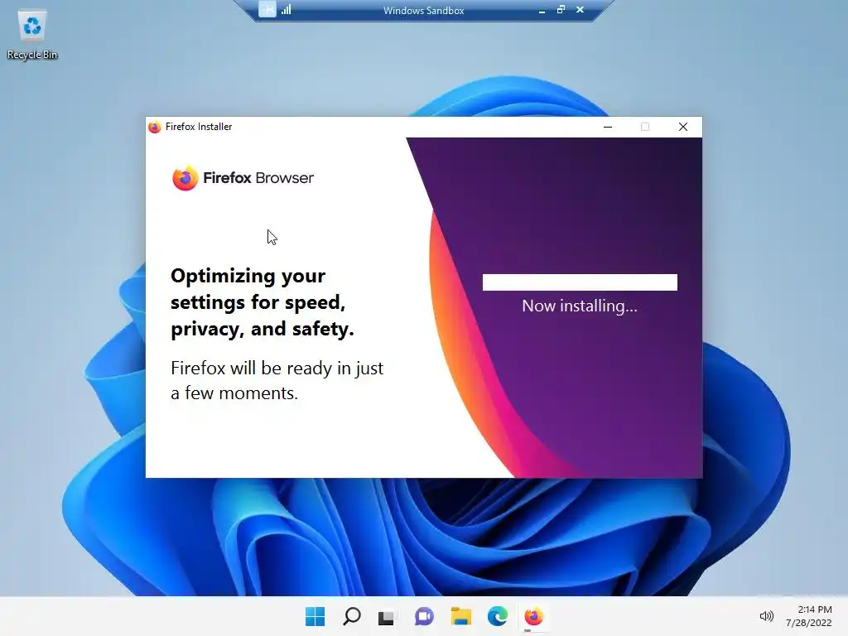This screenshot has width=848, height=636.
Task: Click the signal strength icon on the Sandbox bar
Action: tap(286, 9)
